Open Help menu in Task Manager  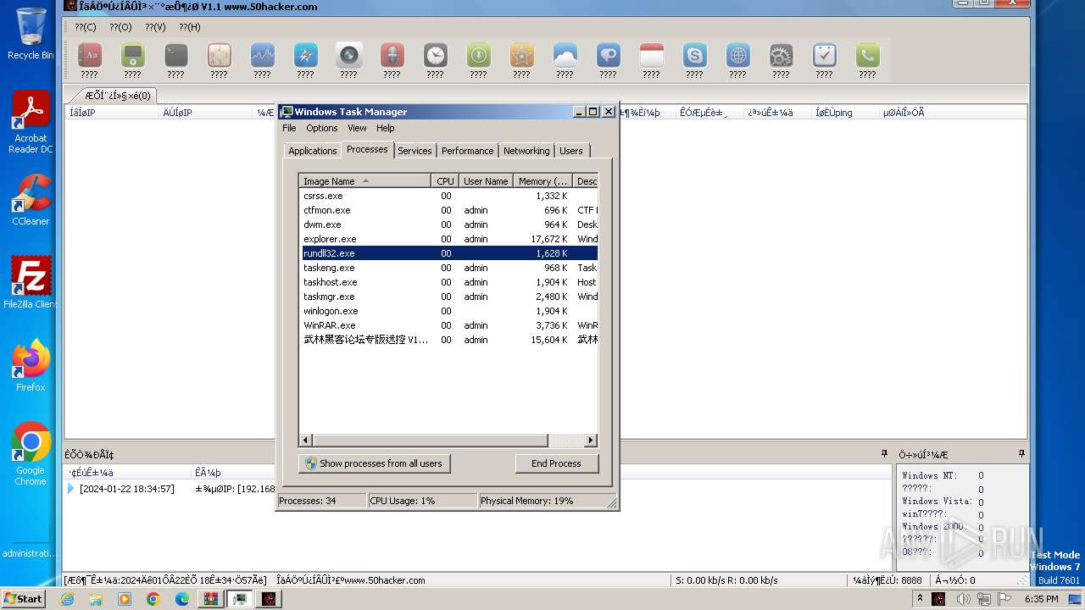click(x=386, y=128)
